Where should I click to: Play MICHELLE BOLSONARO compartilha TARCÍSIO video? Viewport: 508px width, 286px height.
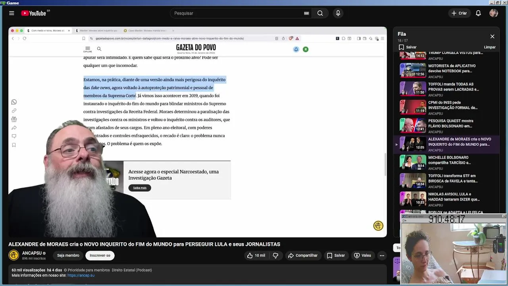coord(446,162)
